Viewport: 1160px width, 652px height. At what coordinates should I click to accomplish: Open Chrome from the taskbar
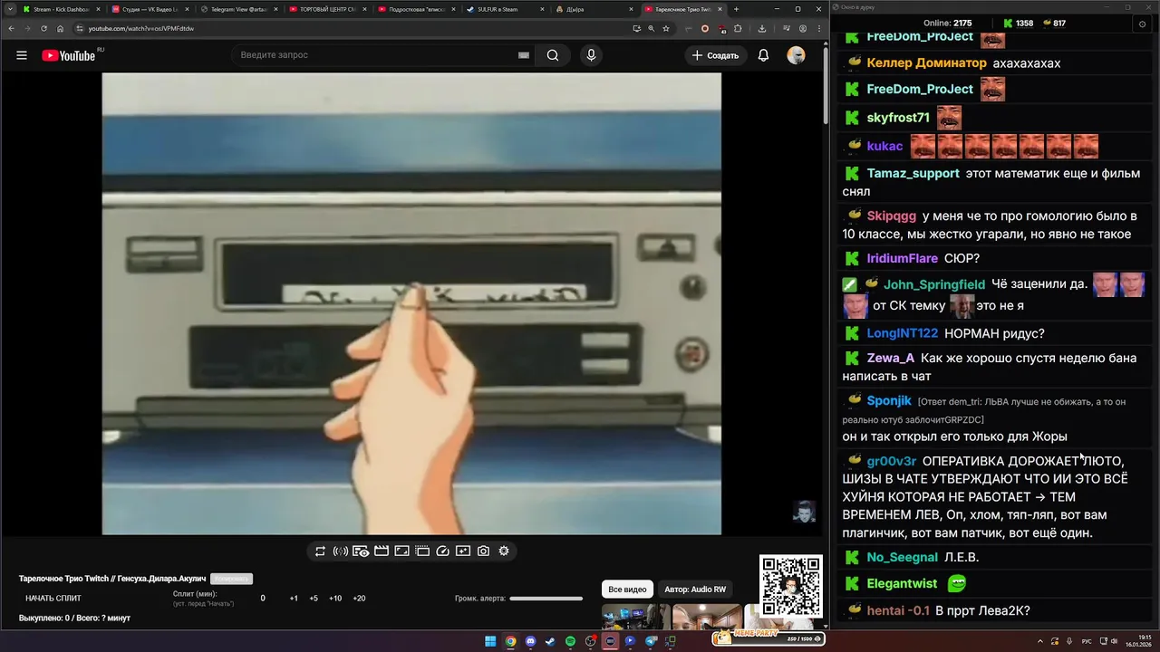click(510, 641)
